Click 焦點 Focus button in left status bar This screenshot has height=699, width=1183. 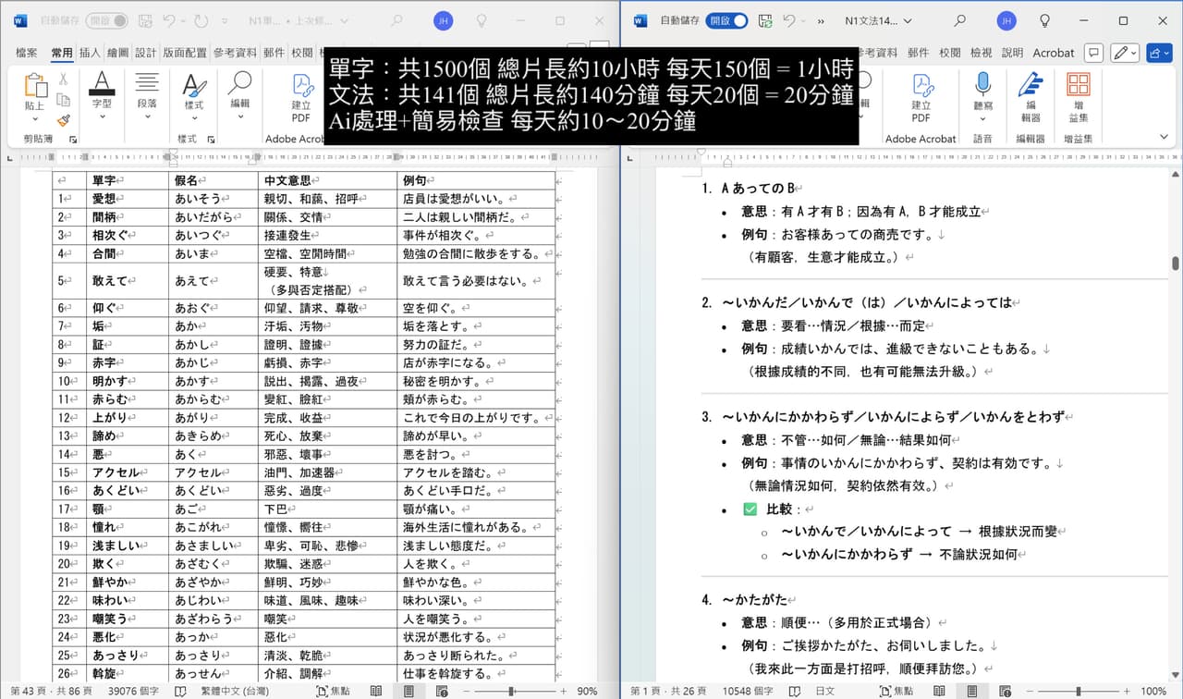click(x=332, y=691)
